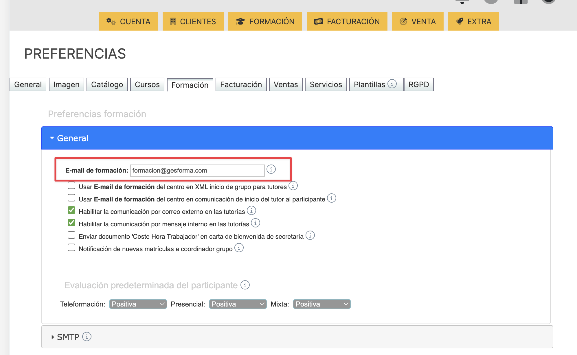This screenshot has width=577, height=355.
Task: Click info icon for nuevas matrículas notification
Action: [239, 248]
